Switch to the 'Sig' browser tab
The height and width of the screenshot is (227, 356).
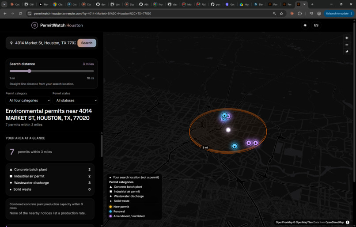click(x=130, y=4)
